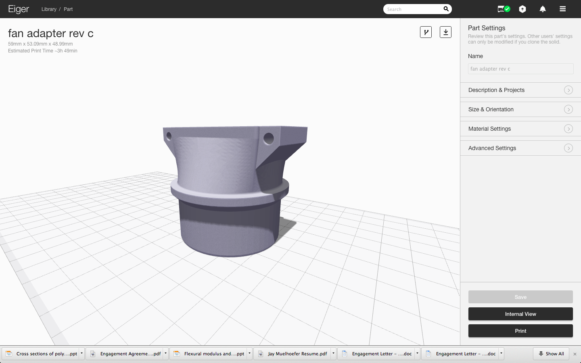This screenshot has height=363, width=581.
Task: Open dropdown for Flexural modulus ppt
Action: tap(249, 354)
